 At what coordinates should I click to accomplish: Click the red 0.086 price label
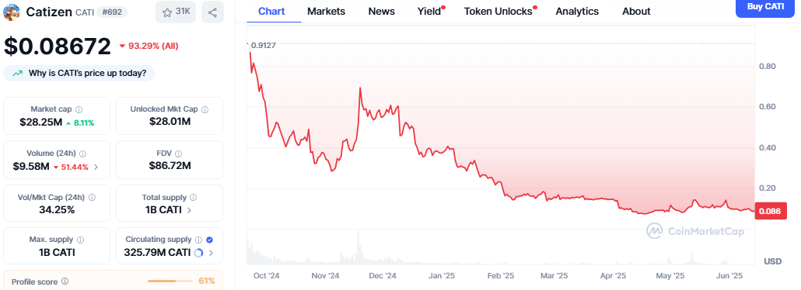click(x=771, y=210)
